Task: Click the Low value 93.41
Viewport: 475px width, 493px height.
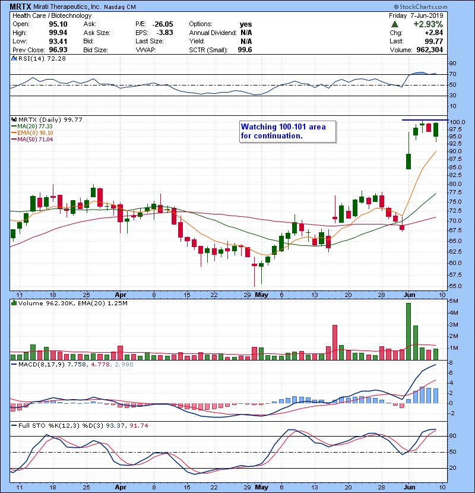Action: point(58,41)
